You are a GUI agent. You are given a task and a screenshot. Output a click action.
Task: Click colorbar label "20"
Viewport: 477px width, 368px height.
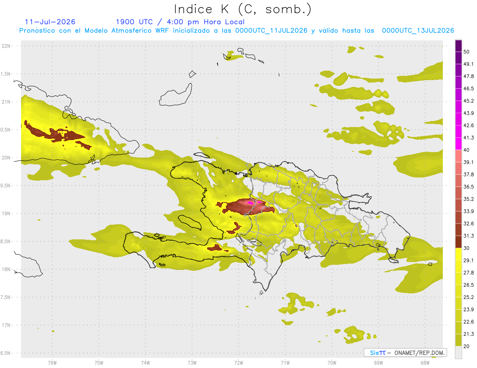[467, 346]
